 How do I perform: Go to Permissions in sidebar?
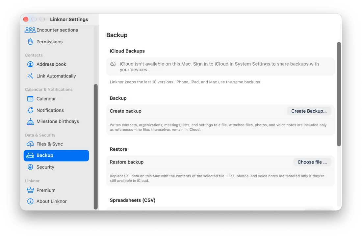click(x=56, y=42)
